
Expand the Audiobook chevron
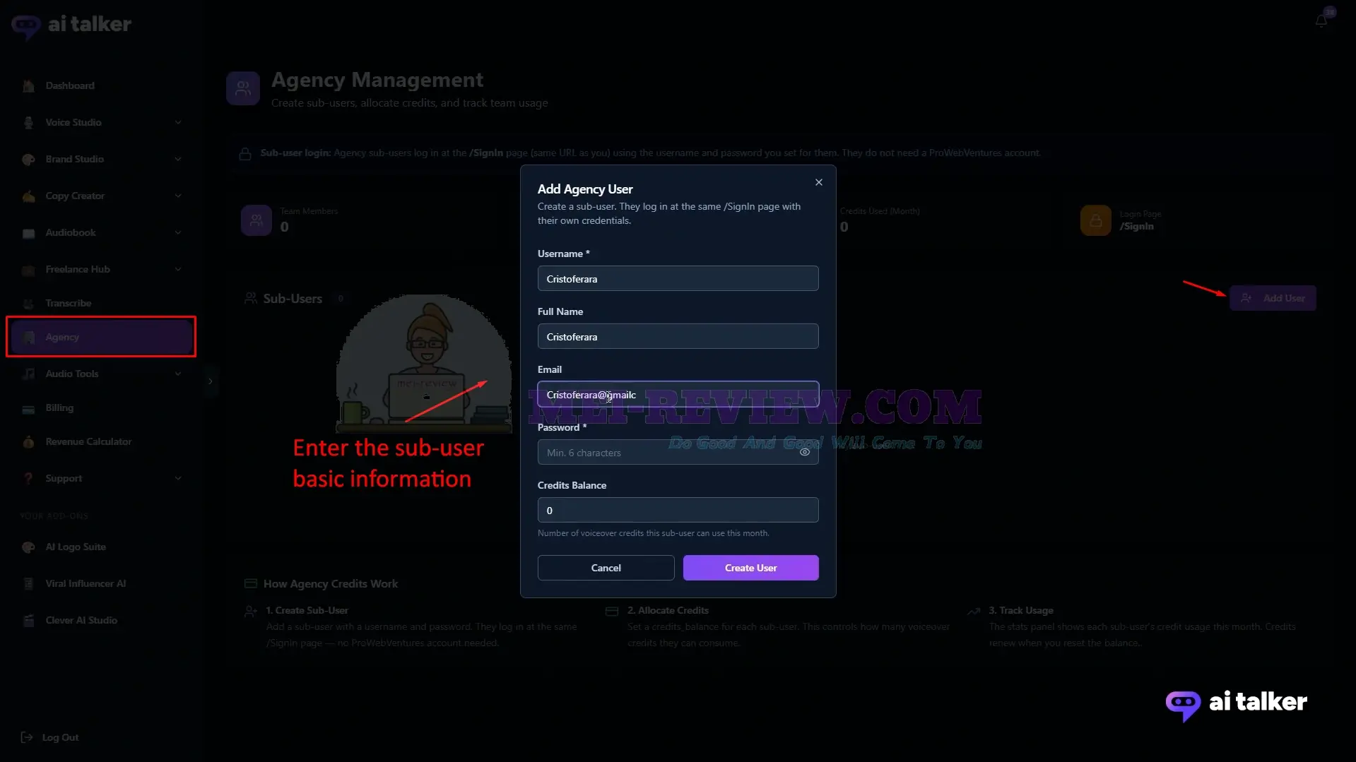[x=177, y=232]
